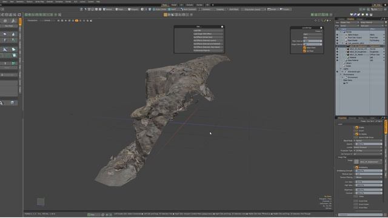Toggle the Enable checkbox in Properties
This screenshot has width=388, height=218.
point(356,128)
